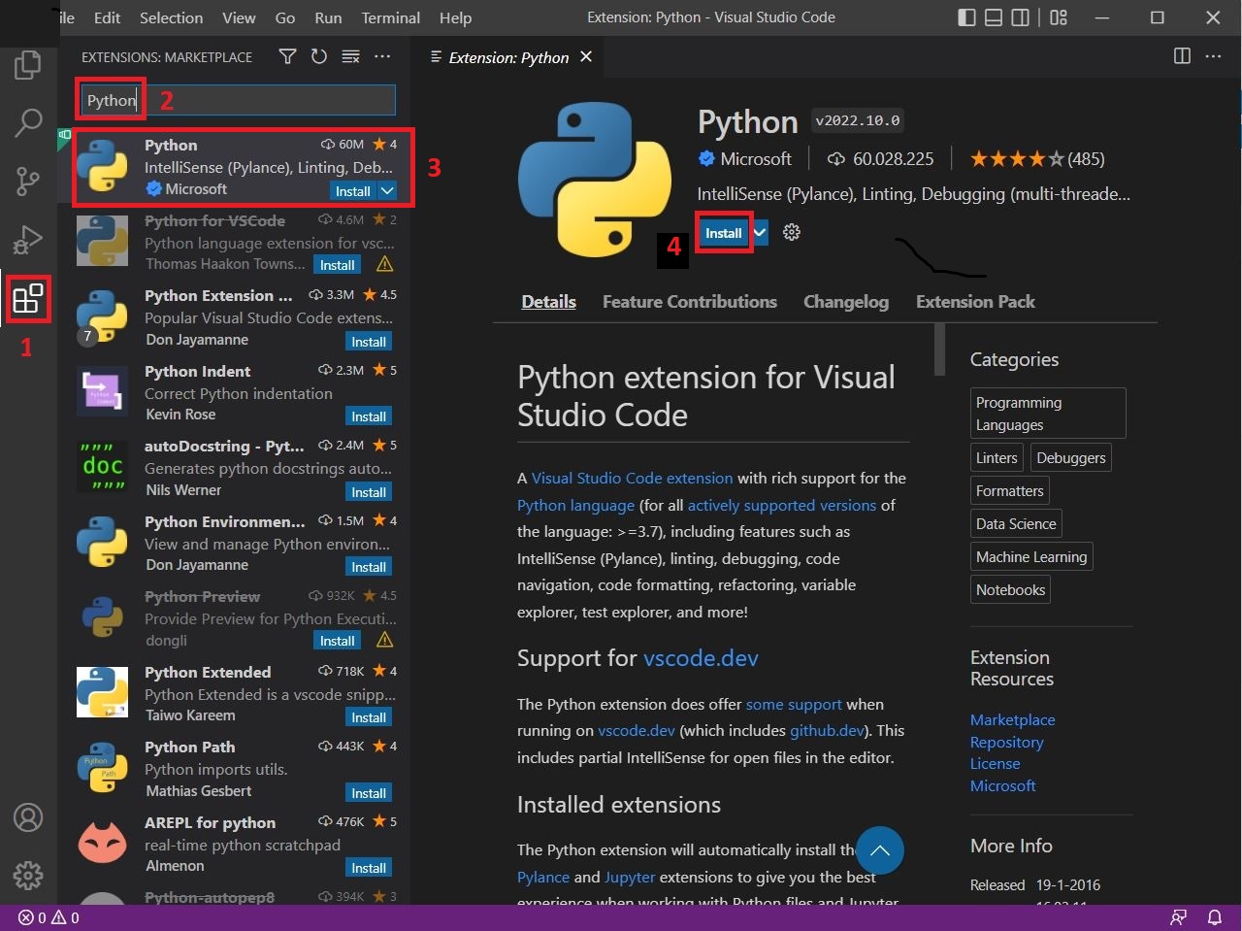This screenshot has height=931, width=1242.
Task: Open Extensions views and more actions menu
Action: [x=382, y=57]
